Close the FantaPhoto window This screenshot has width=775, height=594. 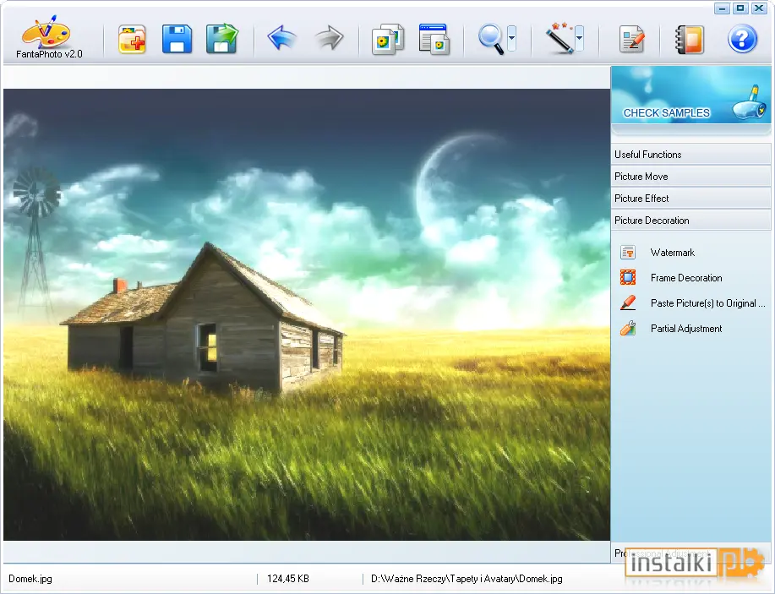pyautogui.click(x=759, y=8)
